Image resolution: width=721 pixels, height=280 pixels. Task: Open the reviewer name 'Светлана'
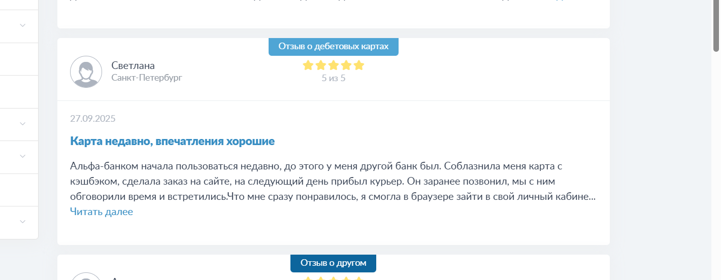point(133,65)
